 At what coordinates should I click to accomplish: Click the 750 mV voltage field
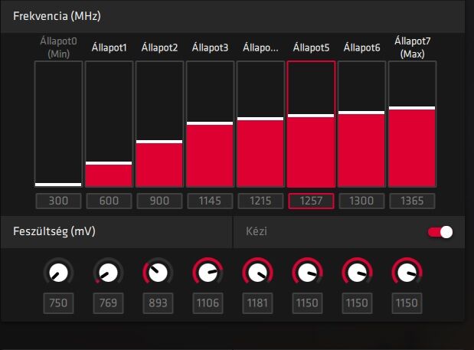58,303
